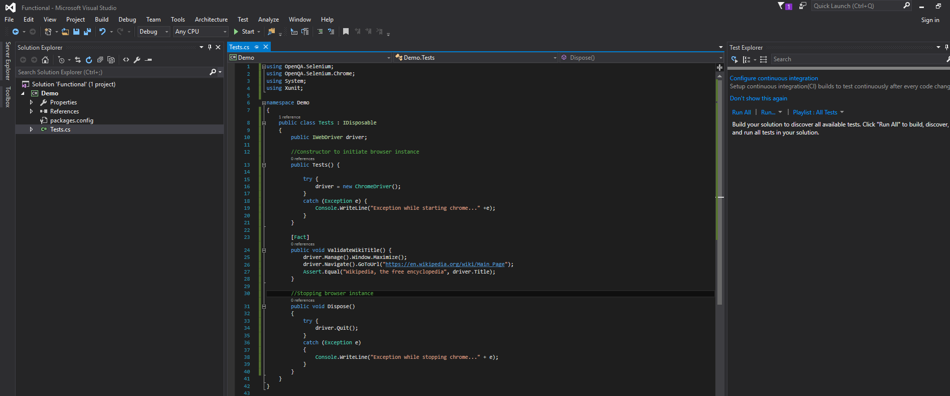Collapse the Demo project node
The image size is (950, 396).
(x=23, y=93)
